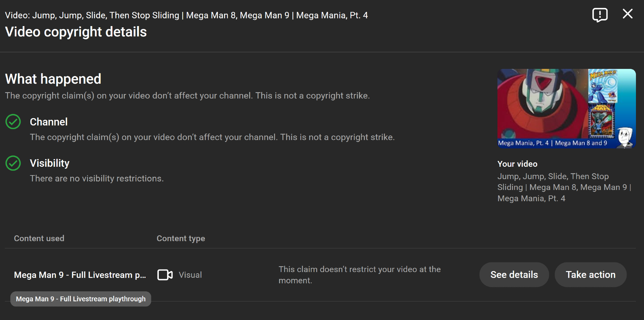Close the video copyright details dialog

coord(628,14)
